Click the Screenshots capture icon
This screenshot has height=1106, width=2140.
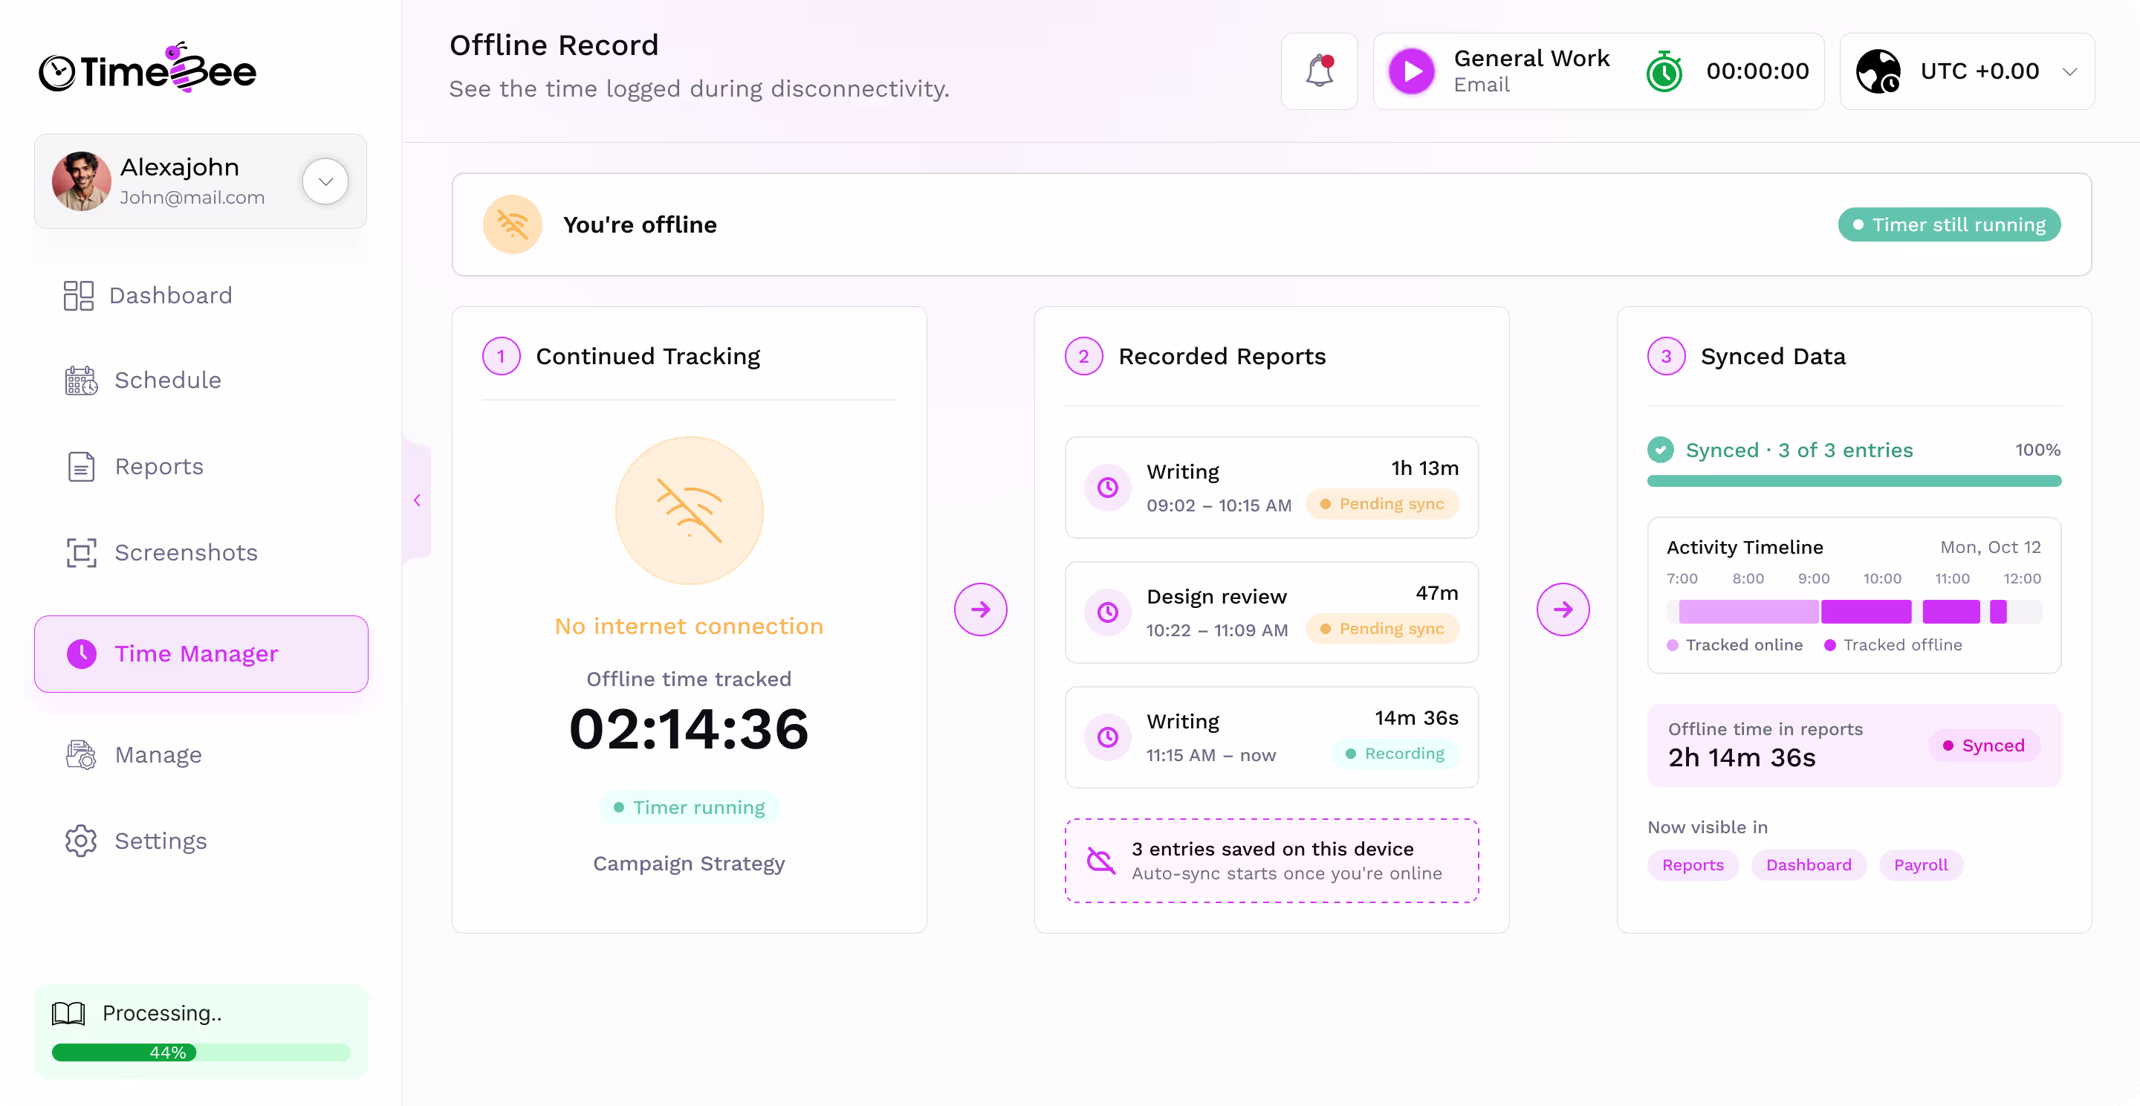[82, 552]
